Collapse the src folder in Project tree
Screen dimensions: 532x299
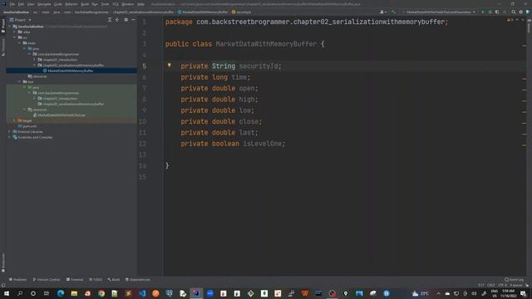coord(15,37)
